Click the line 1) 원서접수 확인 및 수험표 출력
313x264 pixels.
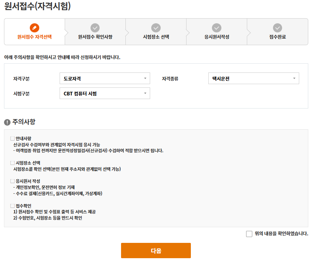point(55,212)
